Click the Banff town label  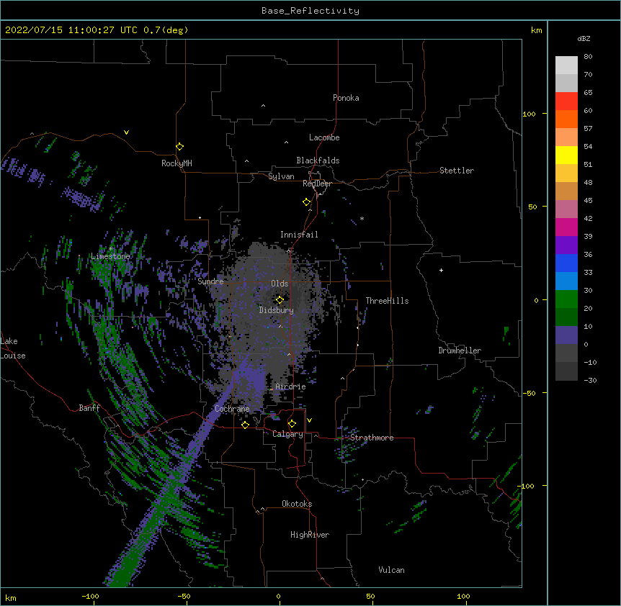point(89,408)
